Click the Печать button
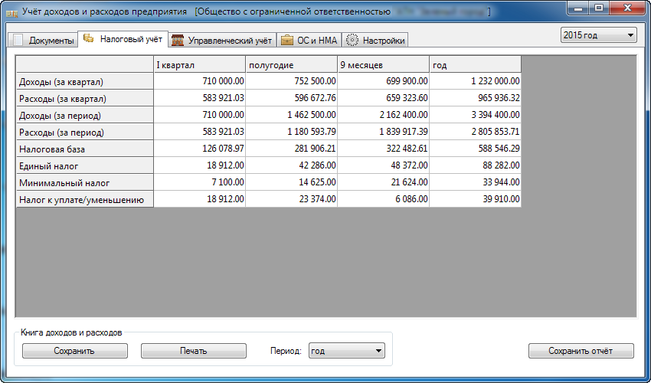Image resolution: width=651 pixels, height=383 pixels. pyautogui.click(x=194, y=351)
